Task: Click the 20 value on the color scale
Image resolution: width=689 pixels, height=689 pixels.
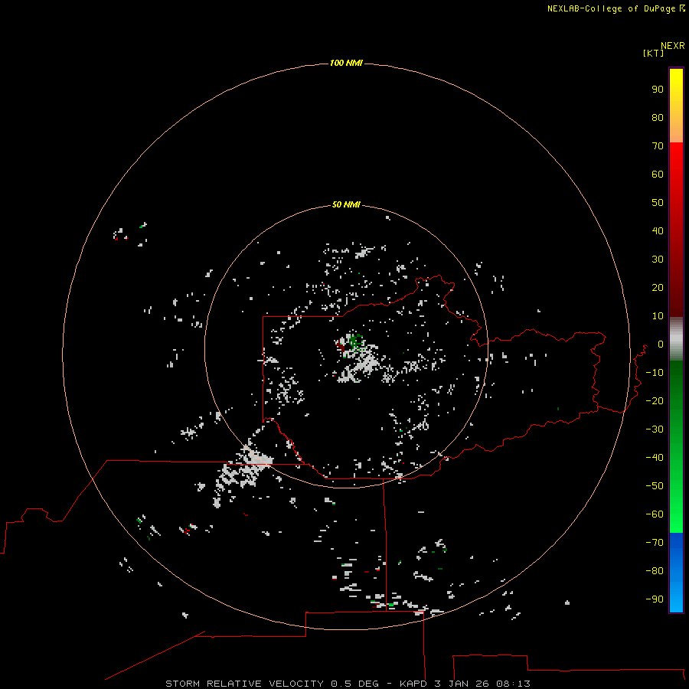Action: 658,287
